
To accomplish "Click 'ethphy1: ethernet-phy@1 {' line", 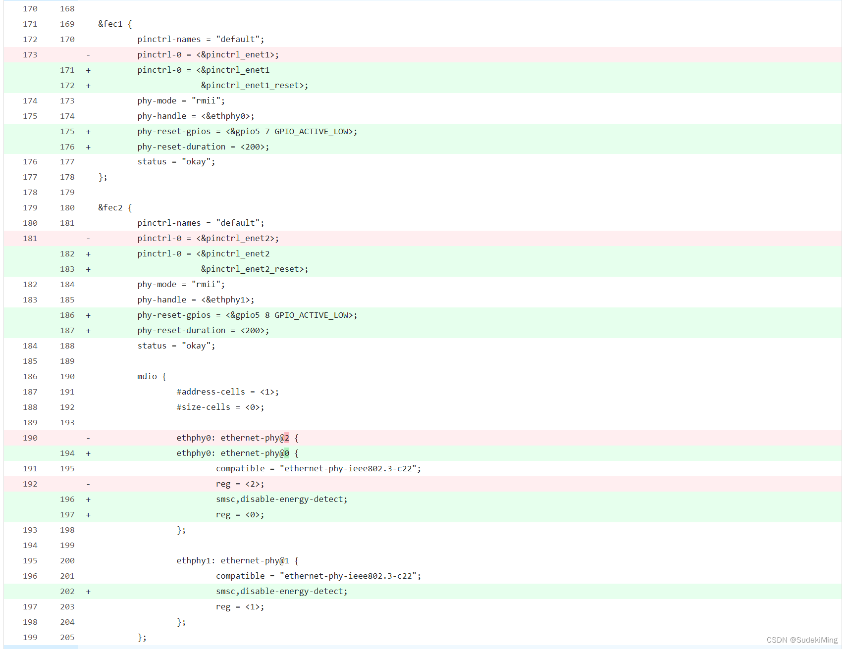I will tap(422, 560).
